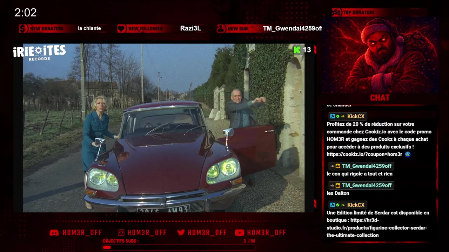Click green verified badge of KickCX Serdar message
The image size is (449, 252).
click(x=337, y=205)
